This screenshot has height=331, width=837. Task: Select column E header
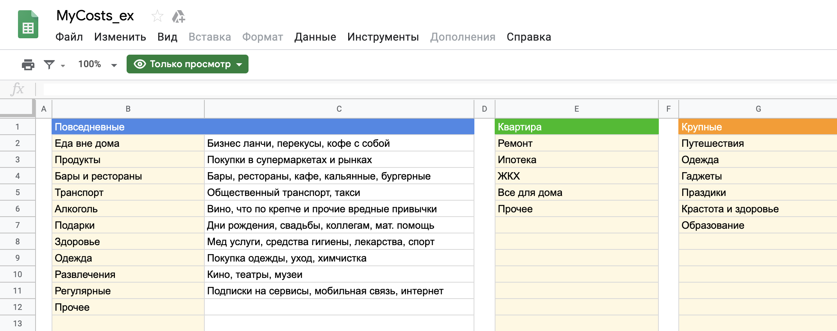pos(577,109)
